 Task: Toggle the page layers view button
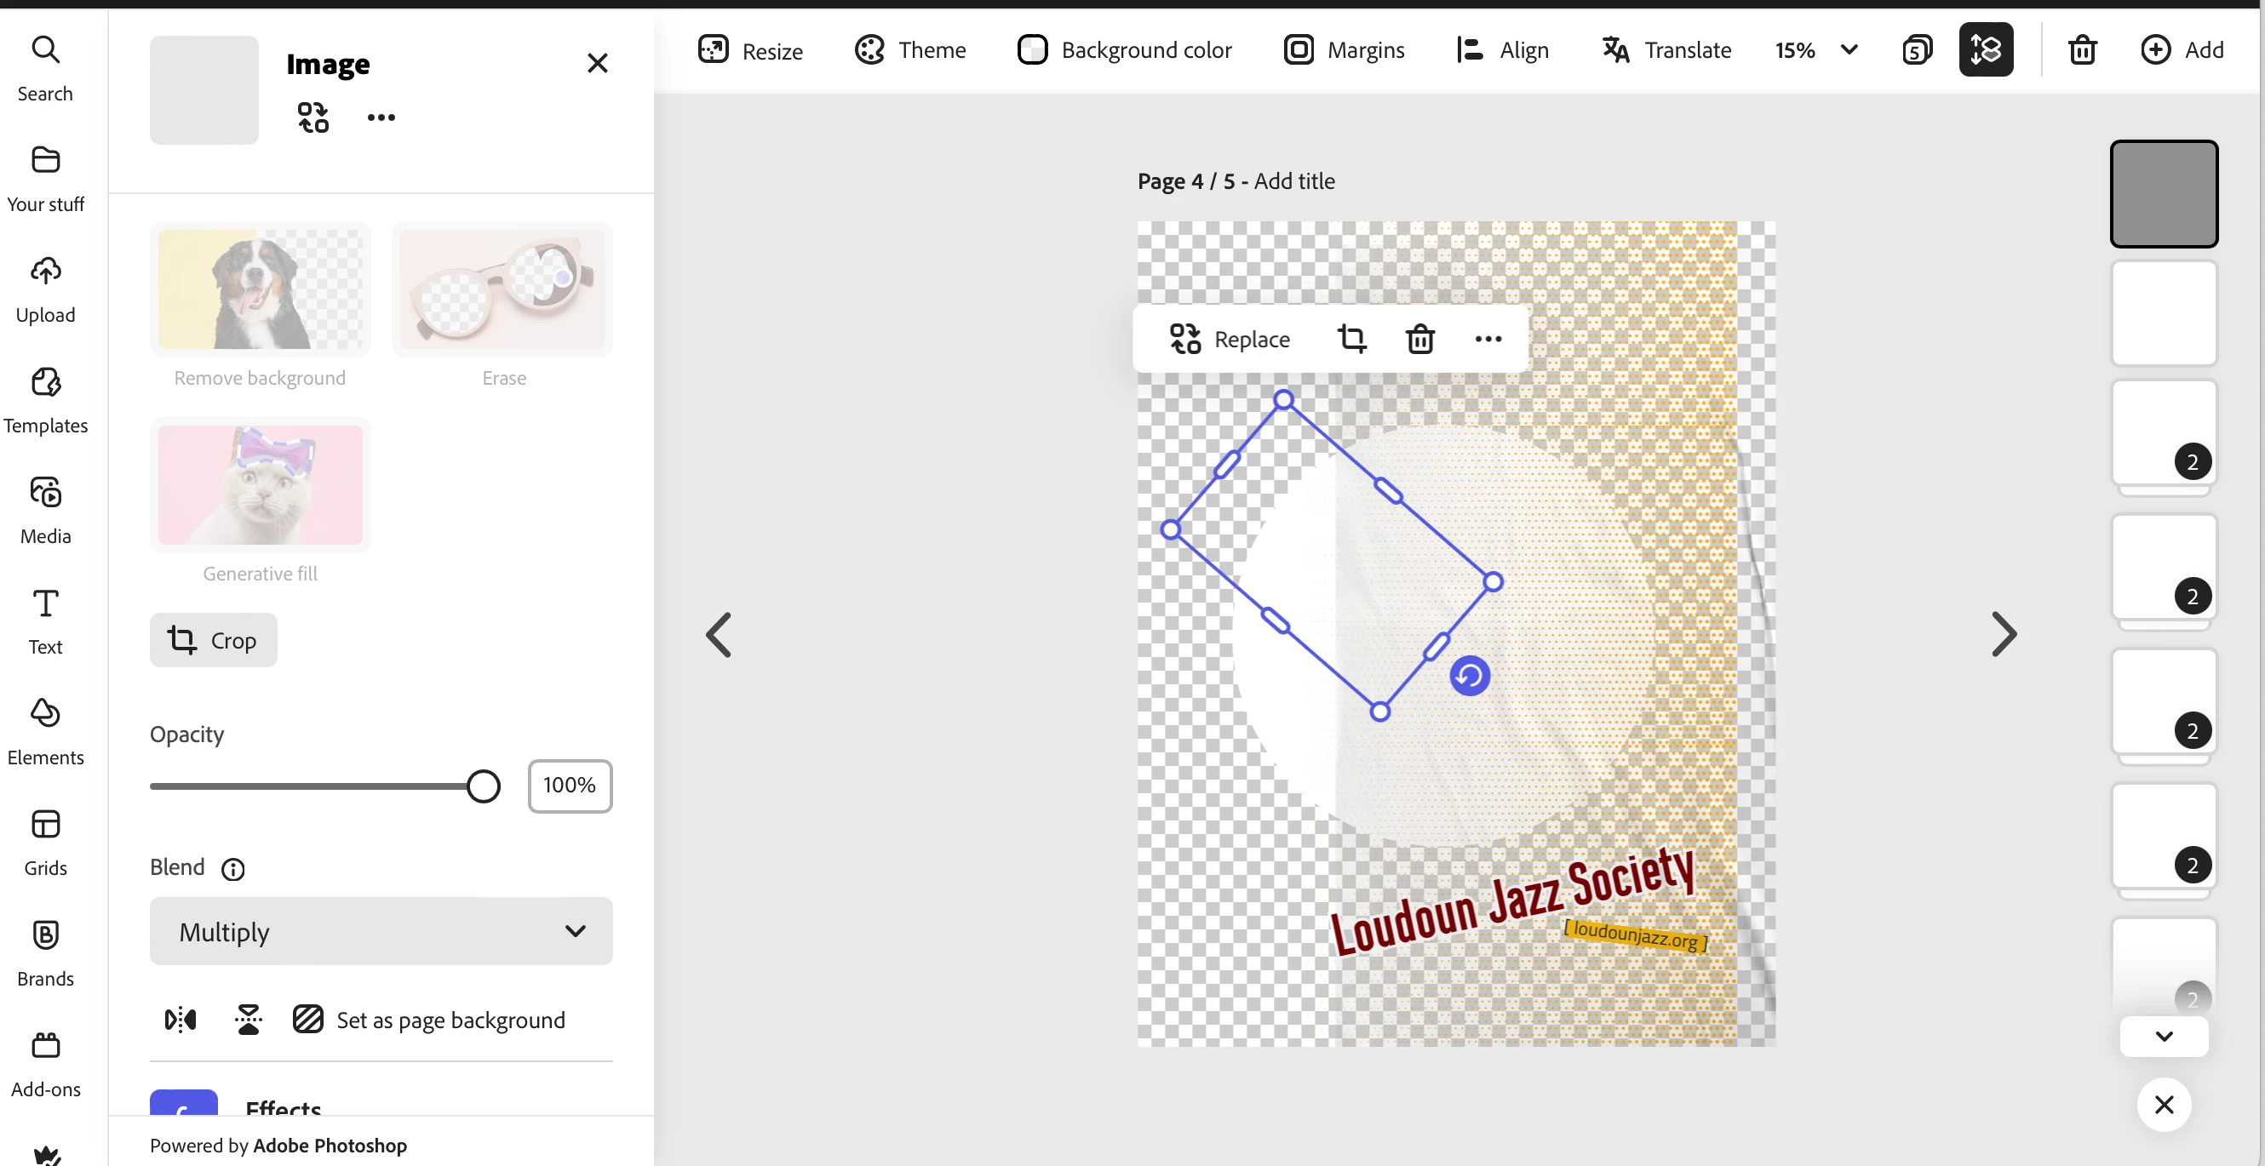[1986, 50]
